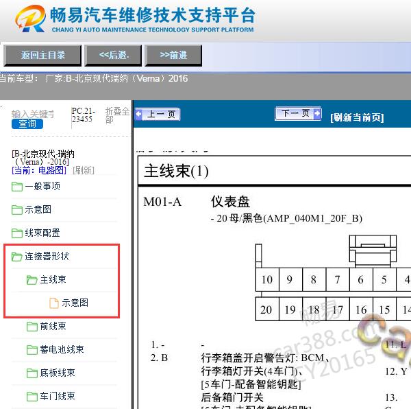The height and width of the screenshot is (409, 411).
Task: Click the 行李箱盖开启警告灯 pin description
Action: pos(265,358)
